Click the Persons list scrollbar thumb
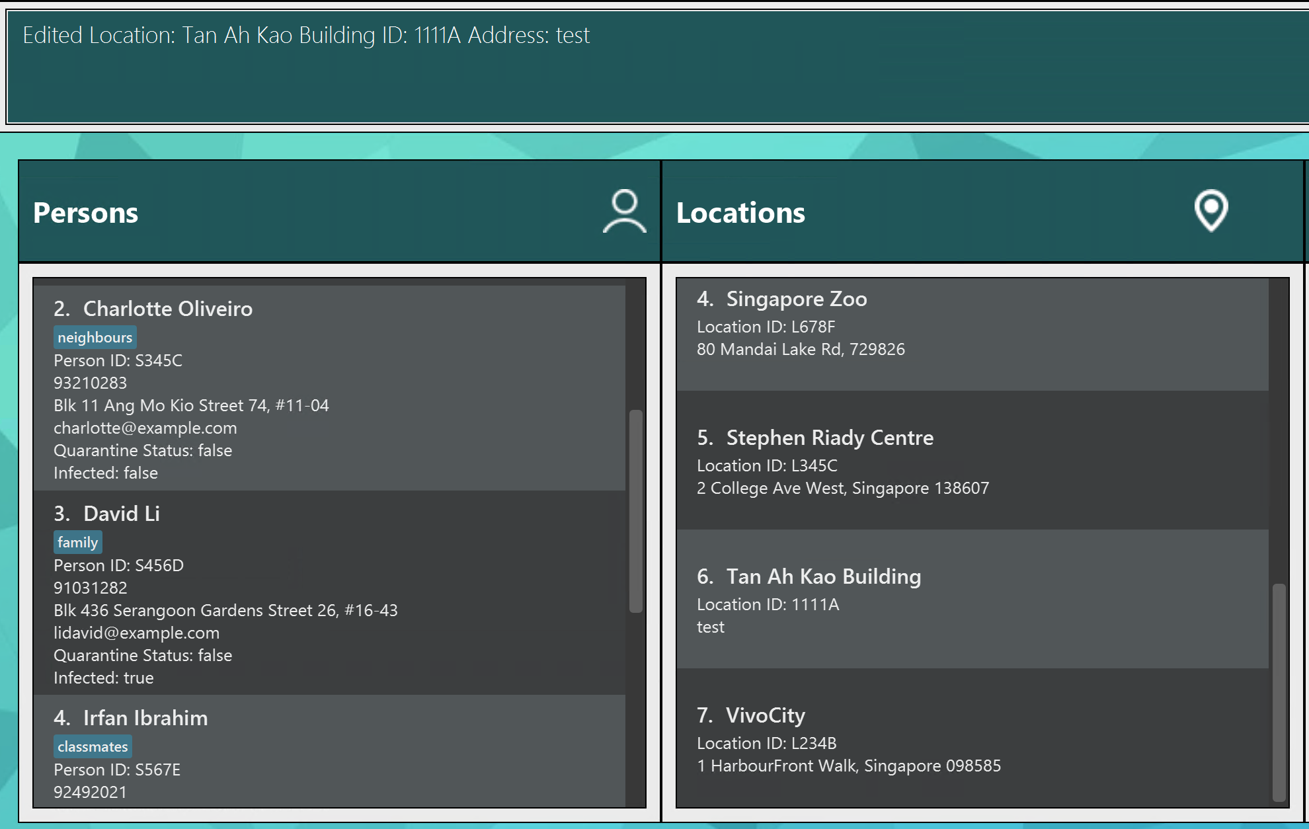The image size is (1309, 829). (636, 510)
